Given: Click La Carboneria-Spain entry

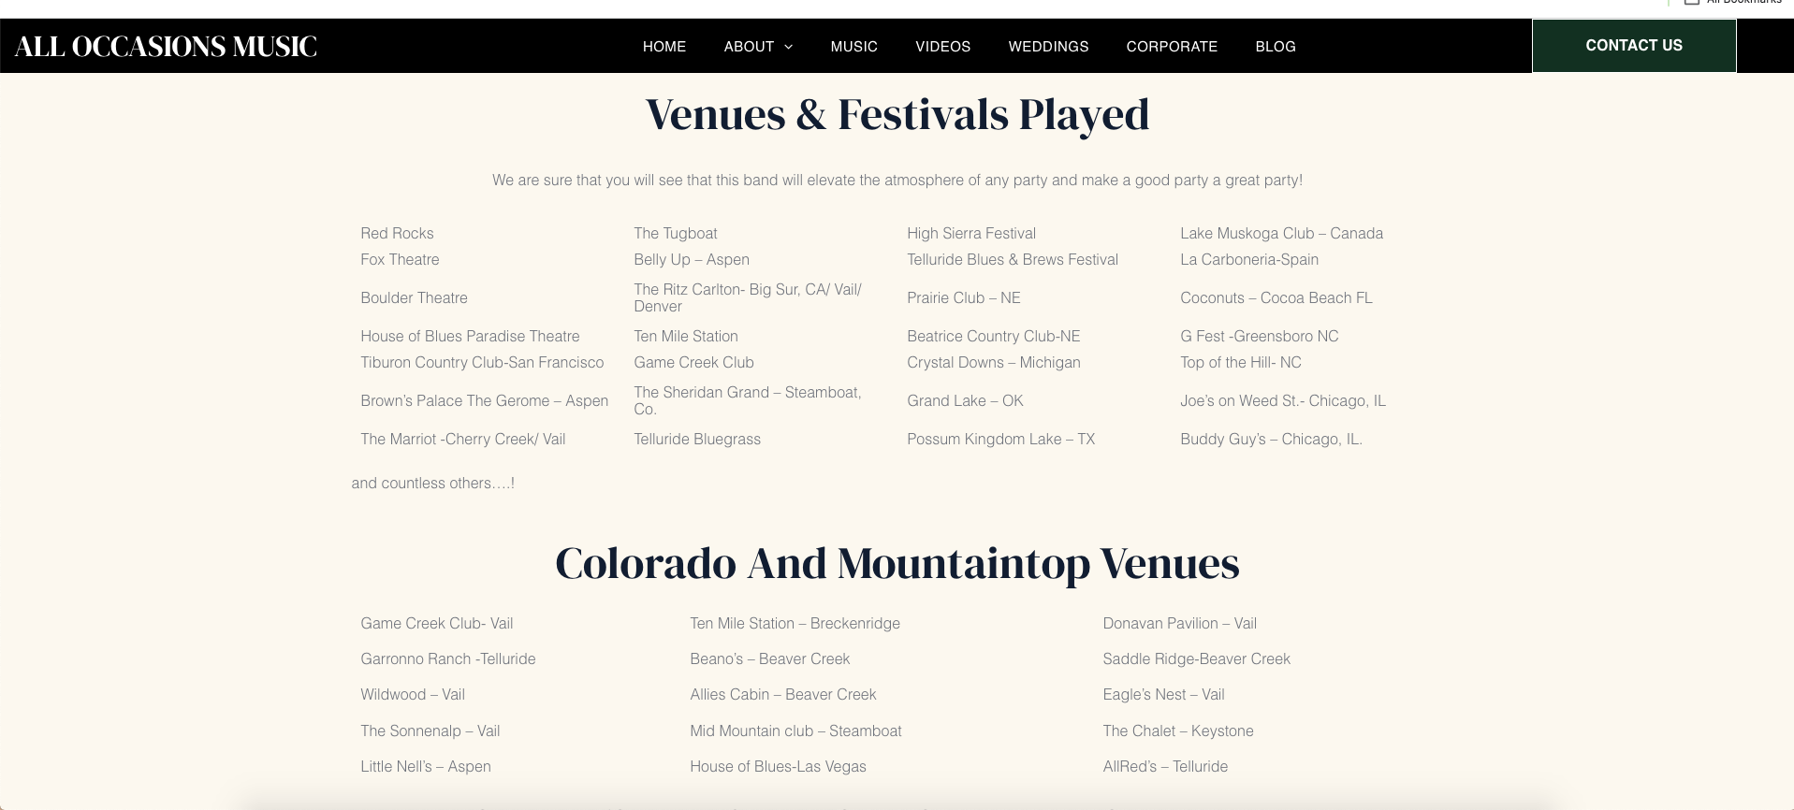Looking at the screenshot, I should [x=1249, y=259].
